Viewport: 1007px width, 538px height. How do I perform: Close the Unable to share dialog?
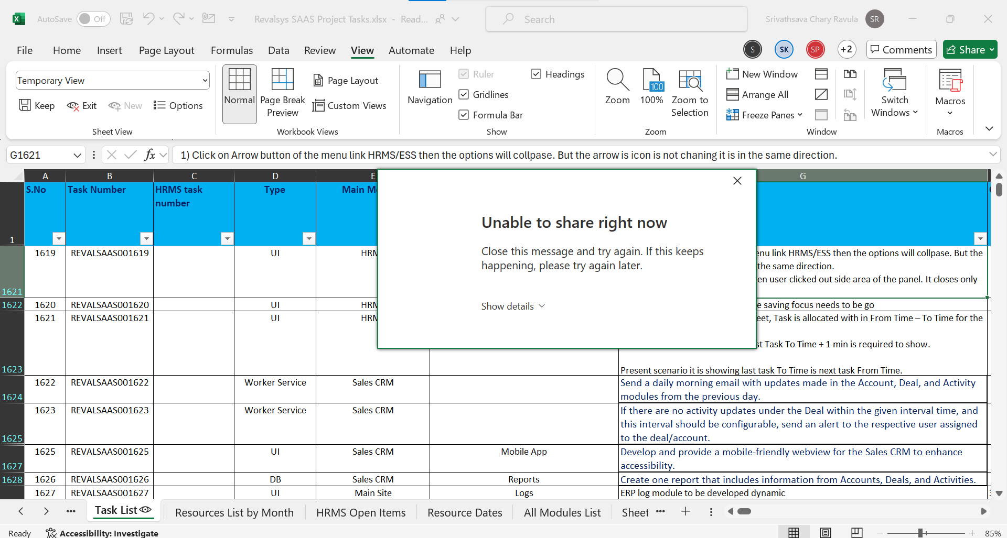coord(737,181)
